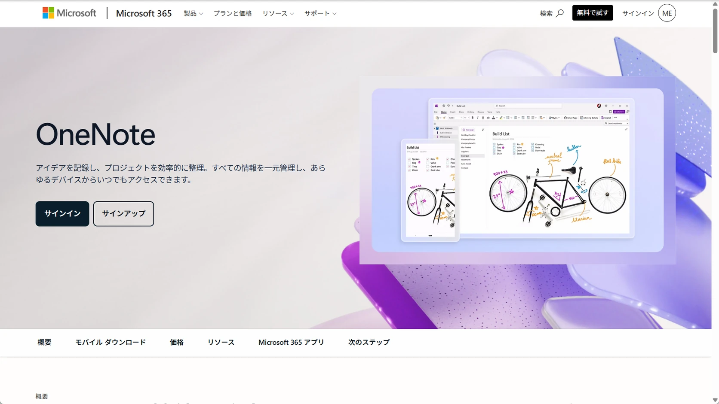Image resolution: width=719 pixels, height=404 pixels.
Task: Click the vertical scrollbar thumb
Action: pos(715,30)
